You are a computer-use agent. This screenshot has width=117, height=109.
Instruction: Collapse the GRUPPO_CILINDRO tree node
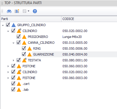3,25
